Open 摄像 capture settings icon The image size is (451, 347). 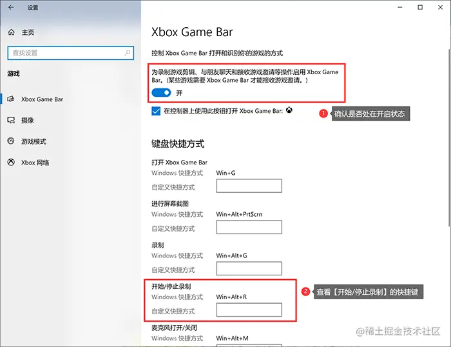[x=11, y=120]
